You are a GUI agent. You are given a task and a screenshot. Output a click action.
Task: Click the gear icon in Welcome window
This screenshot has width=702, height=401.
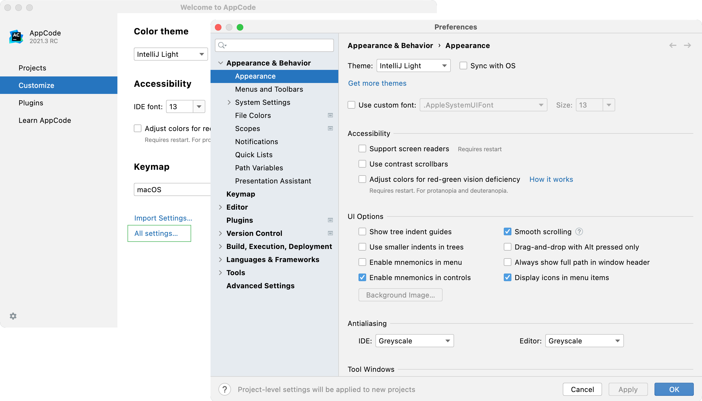pyautogui.click(x=13, y=316)
